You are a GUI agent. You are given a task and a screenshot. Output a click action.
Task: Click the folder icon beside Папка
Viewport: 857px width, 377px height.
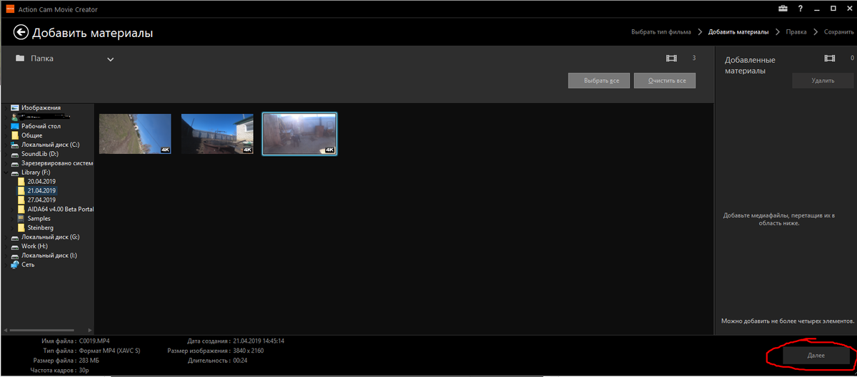[x=20, y=58]
